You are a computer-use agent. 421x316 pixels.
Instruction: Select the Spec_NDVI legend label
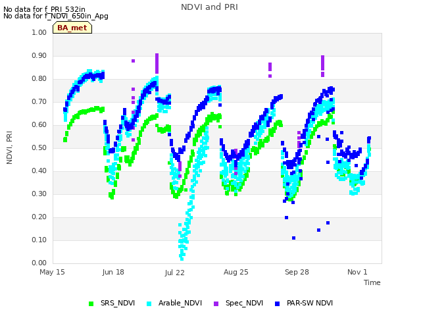tap(244, 303)
